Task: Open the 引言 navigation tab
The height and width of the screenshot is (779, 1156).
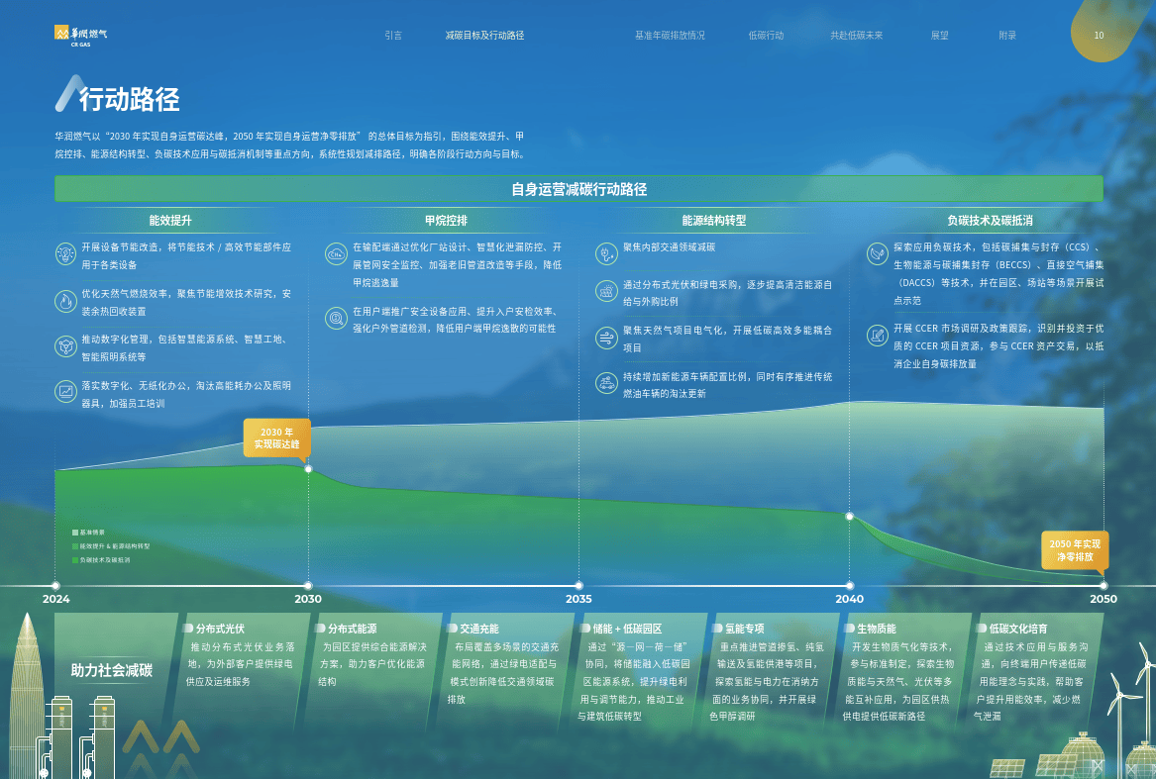Action: point(393,36)
